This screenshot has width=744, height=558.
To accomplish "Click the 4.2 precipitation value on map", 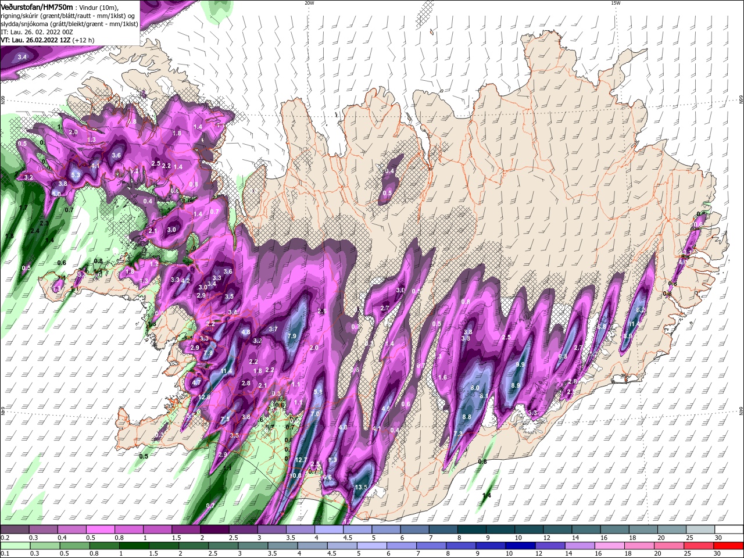I will click(x=186, y=280).
